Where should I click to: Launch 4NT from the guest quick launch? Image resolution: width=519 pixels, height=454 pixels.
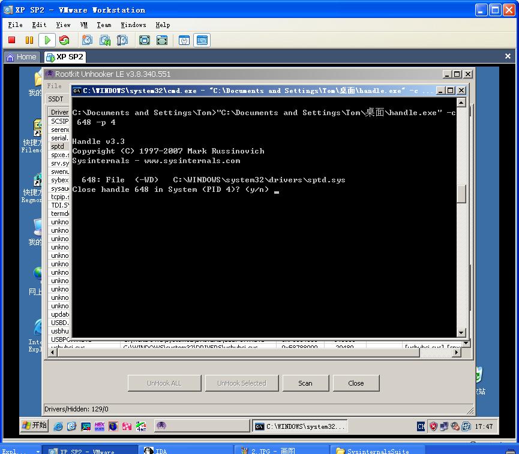coord(141,426)
